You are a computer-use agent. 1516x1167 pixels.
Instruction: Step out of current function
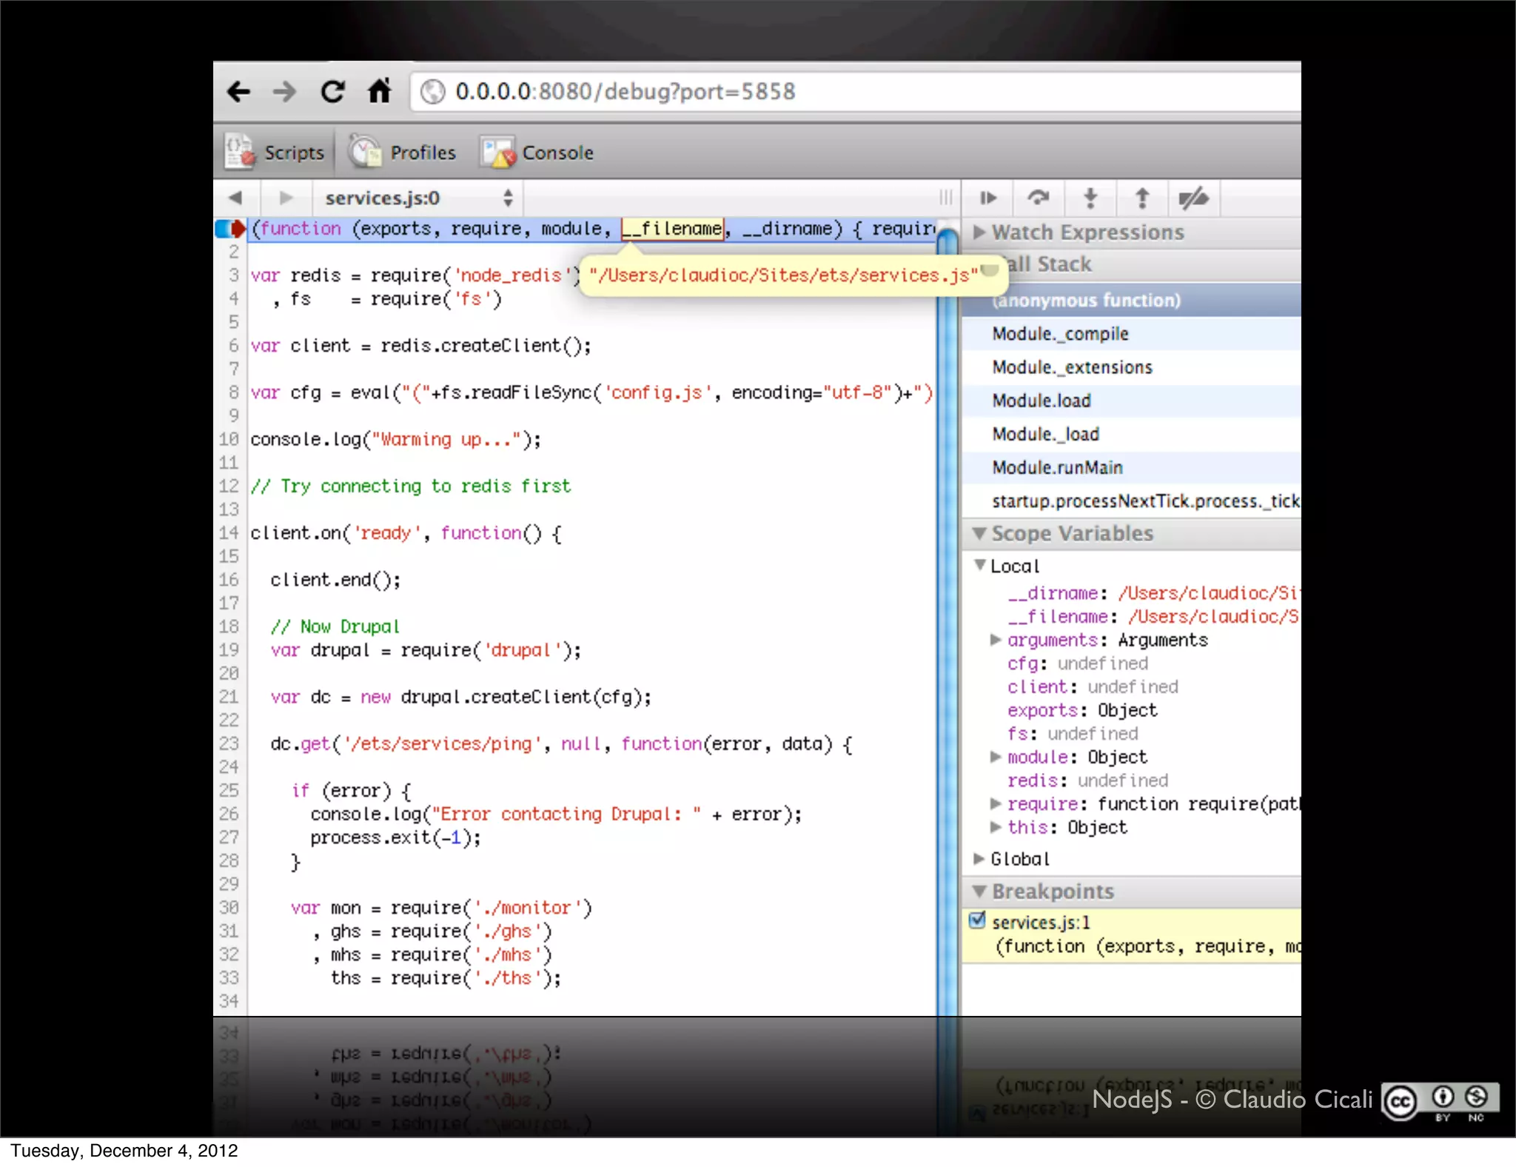tap(1142, 198)
